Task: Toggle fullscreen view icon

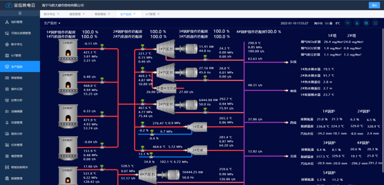Action: click(x=375, y=23)
